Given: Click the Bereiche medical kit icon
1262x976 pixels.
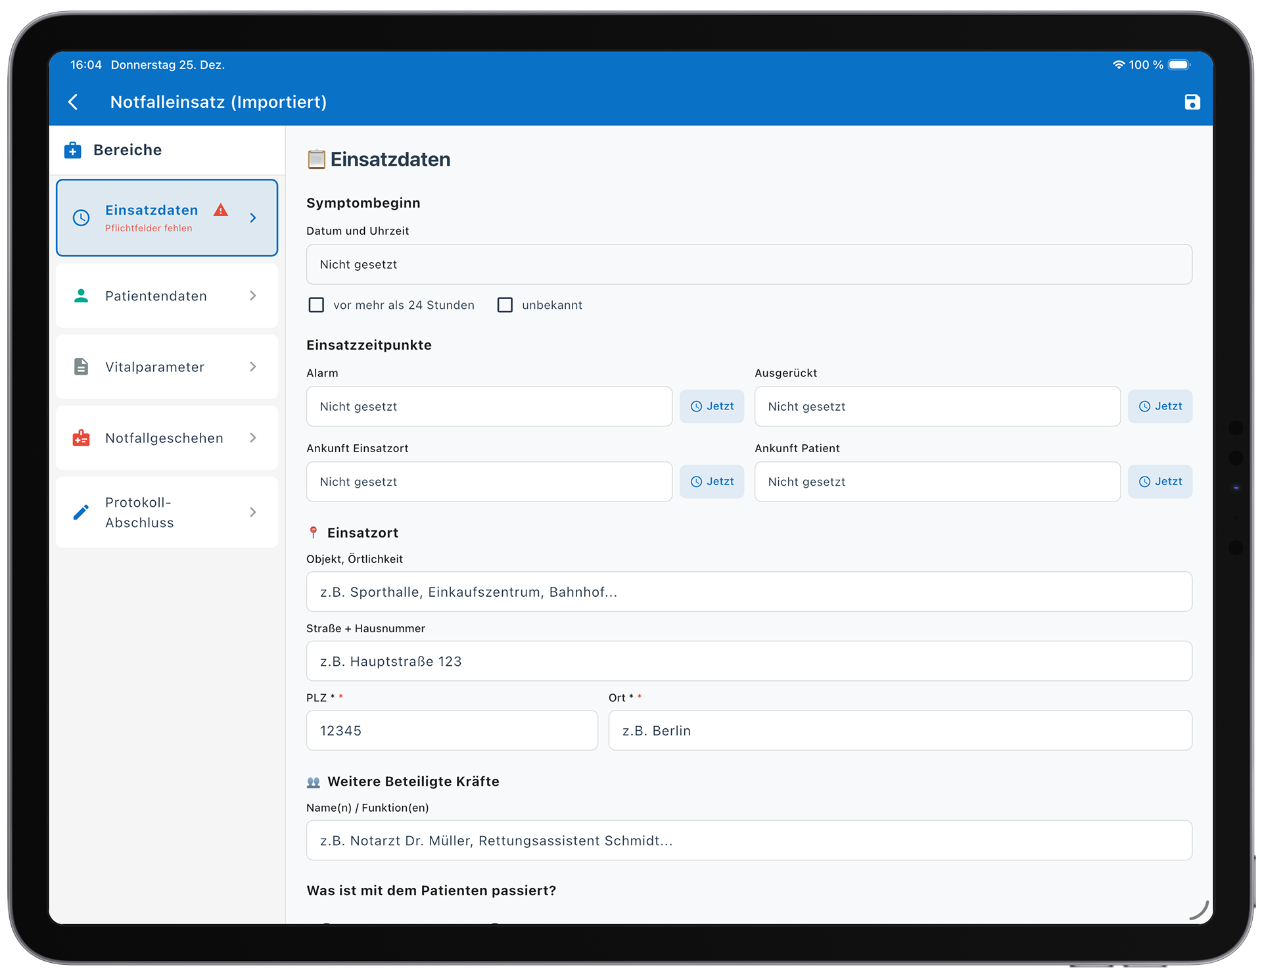Looking at the screenshot, I should pos(73,151).
